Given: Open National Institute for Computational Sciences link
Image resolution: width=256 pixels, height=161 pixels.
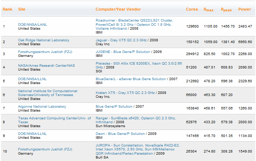Looking at the screenshot, I should 48,93.
